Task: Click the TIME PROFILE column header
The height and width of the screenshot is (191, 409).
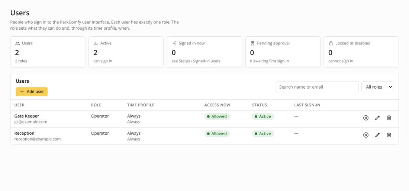Action: [x=141, y=105]
